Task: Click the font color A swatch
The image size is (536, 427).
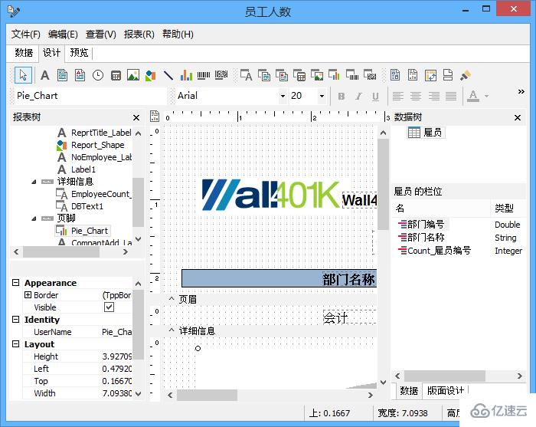Action: coord(473,96)
